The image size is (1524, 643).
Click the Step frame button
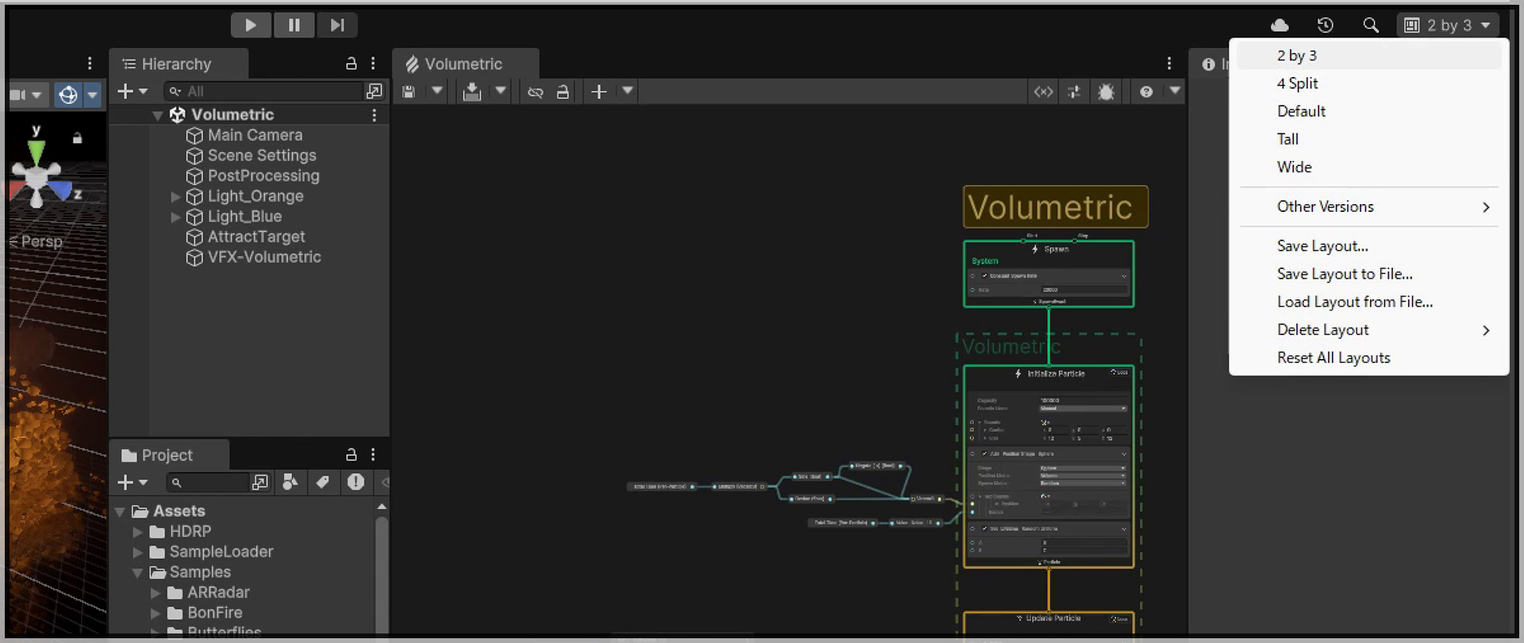point(337,25)
